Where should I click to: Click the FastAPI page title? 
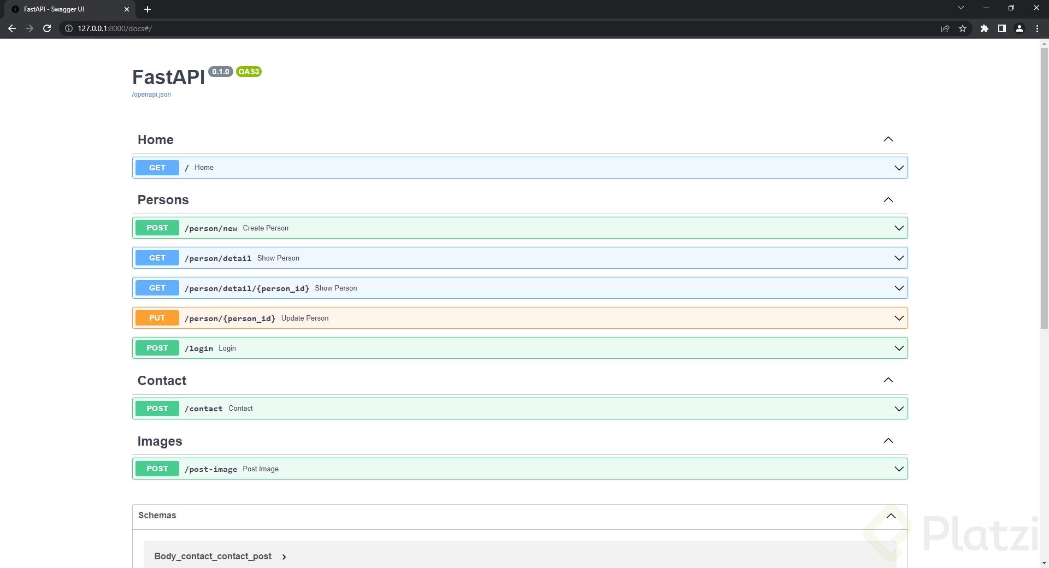168,78
